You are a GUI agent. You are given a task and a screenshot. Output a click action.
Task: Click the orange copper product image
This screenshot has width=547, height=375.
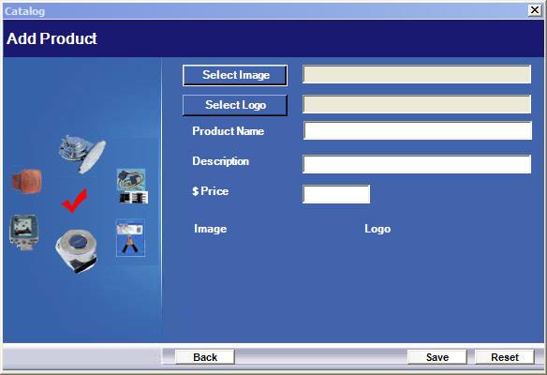(x=27, y=181)
